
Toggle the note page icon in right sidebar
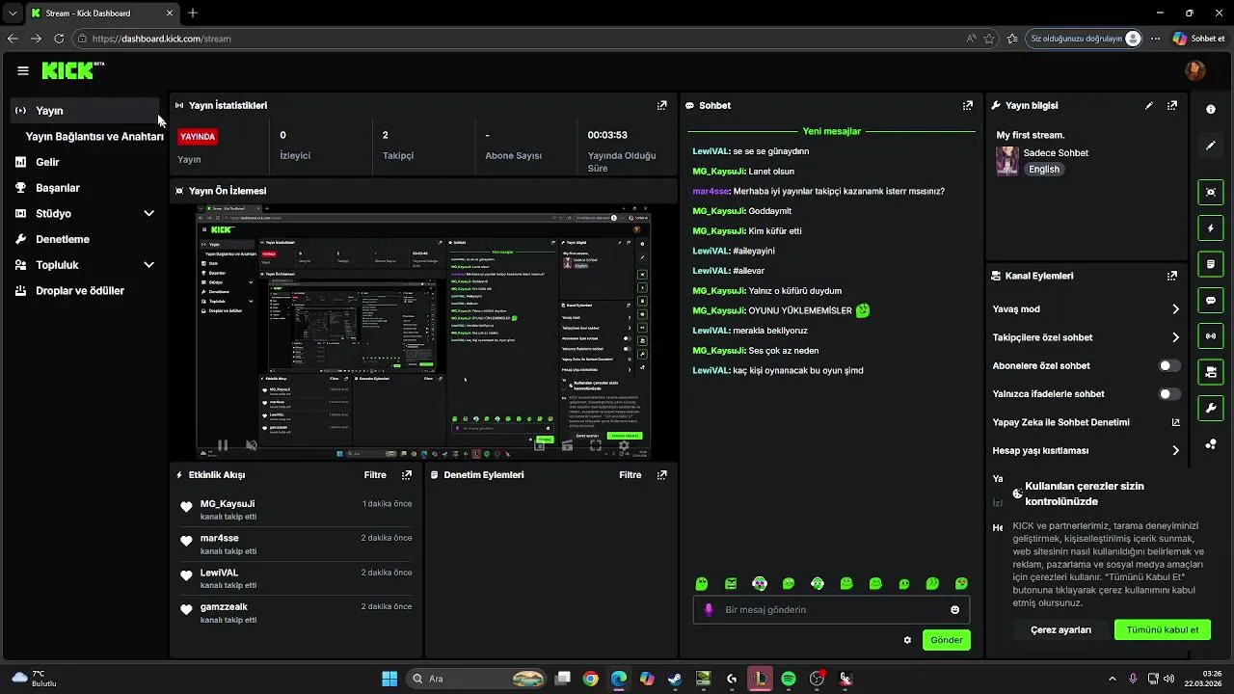[1211, 264]
